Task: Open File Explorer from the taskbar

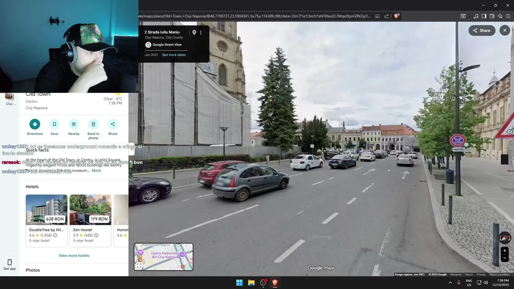Action: click(251, 283)
